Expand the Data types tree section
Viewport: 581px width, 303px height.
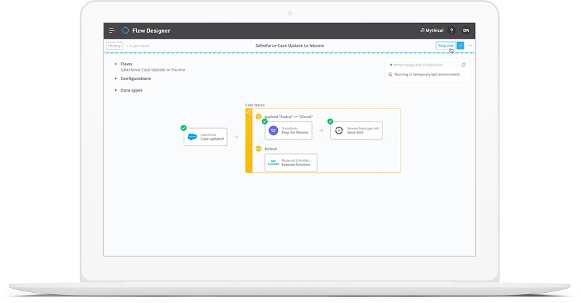tap(116, 90)
